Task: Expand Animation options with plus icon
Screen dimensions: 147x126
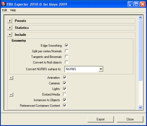Action: 11,78
